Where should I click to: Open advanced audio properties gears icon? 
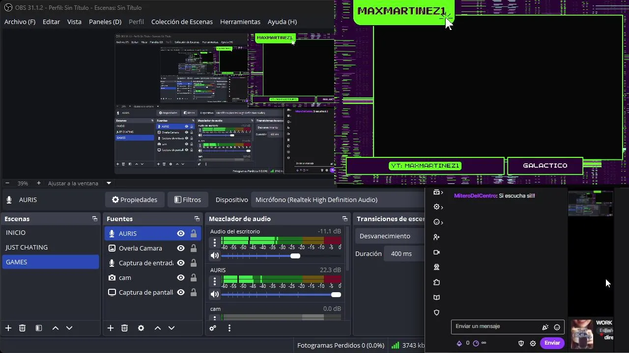click(x=213, y=328)
